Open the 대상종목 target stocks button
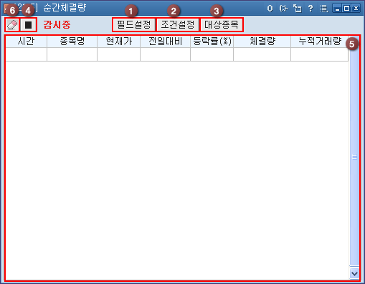 [222, 24]
